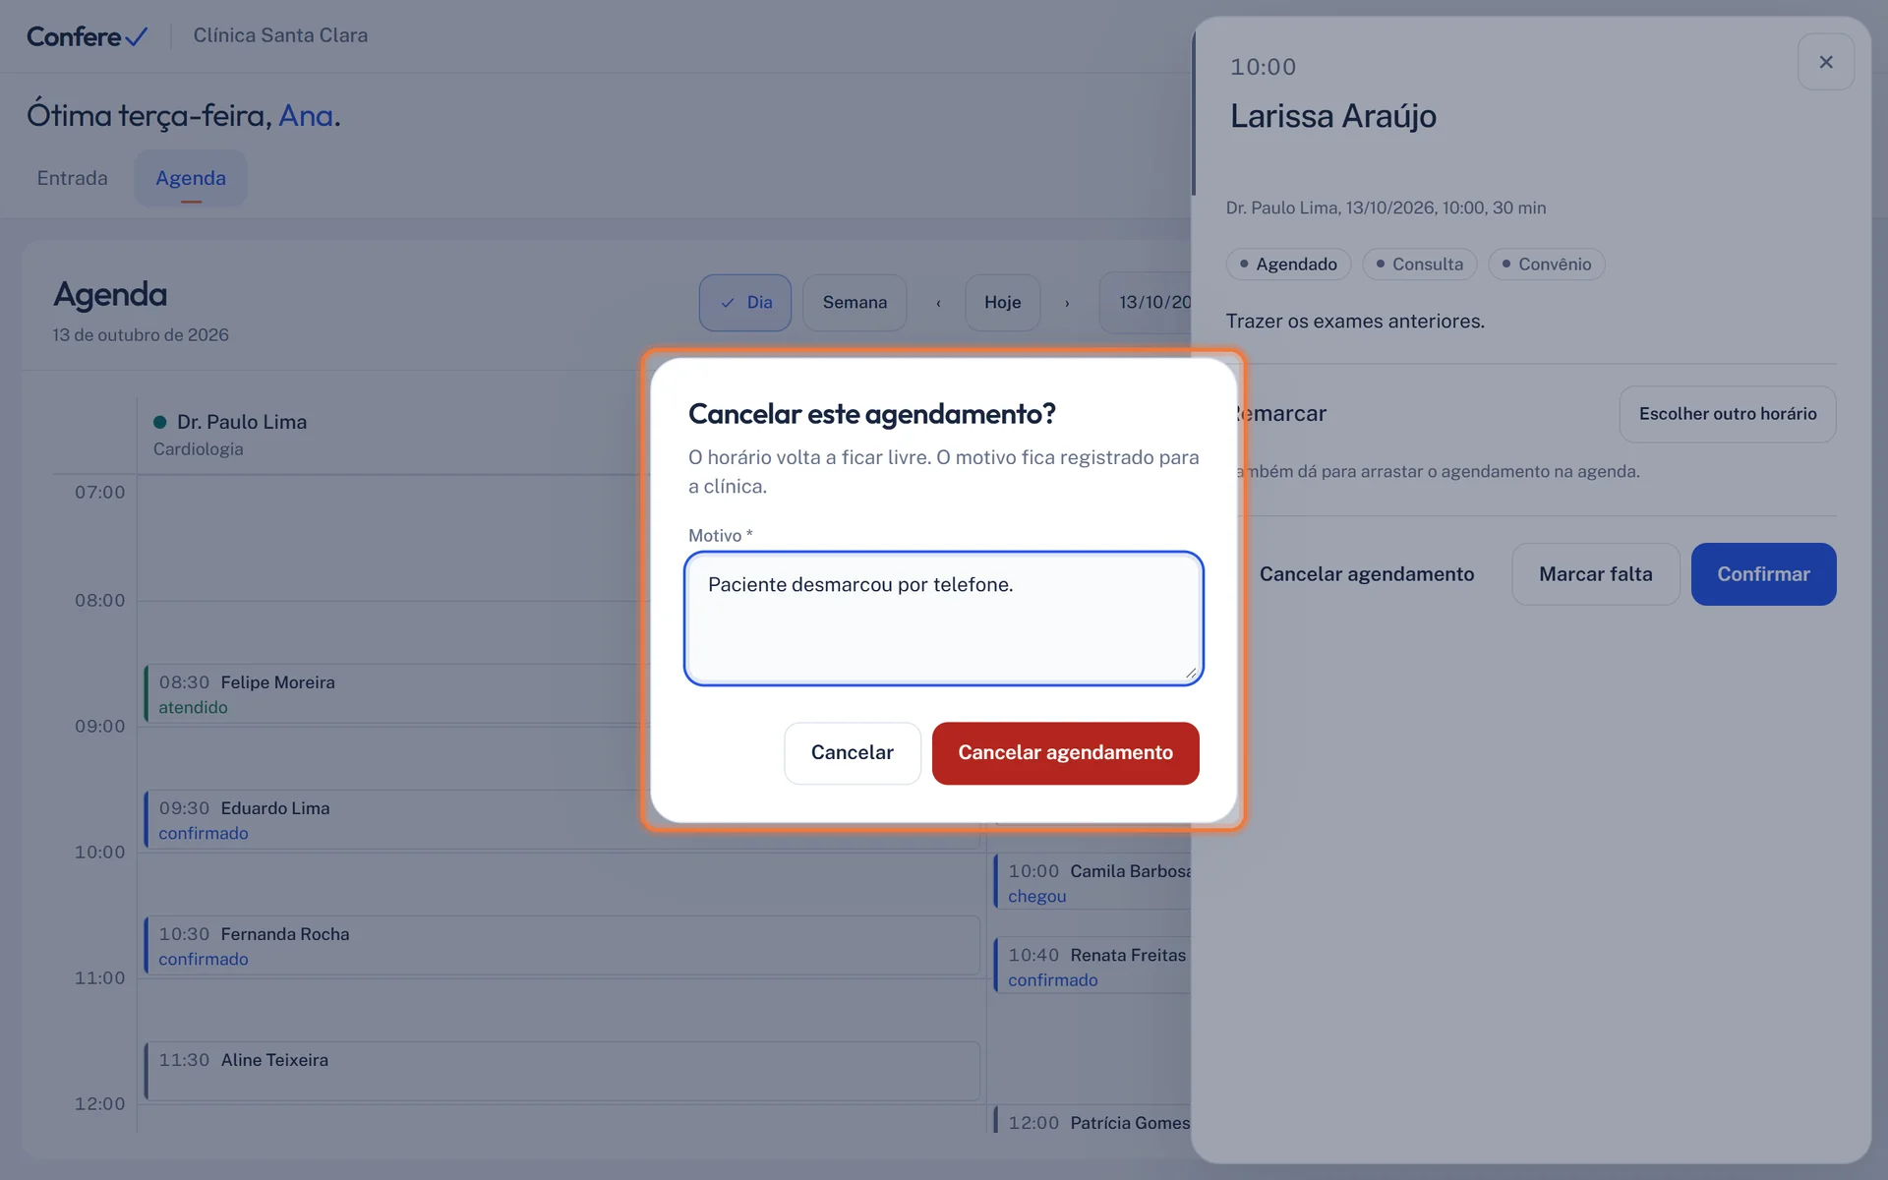
Task: Select the Dia view toggle
Action: pyautogui.click(x=745, y=303)
